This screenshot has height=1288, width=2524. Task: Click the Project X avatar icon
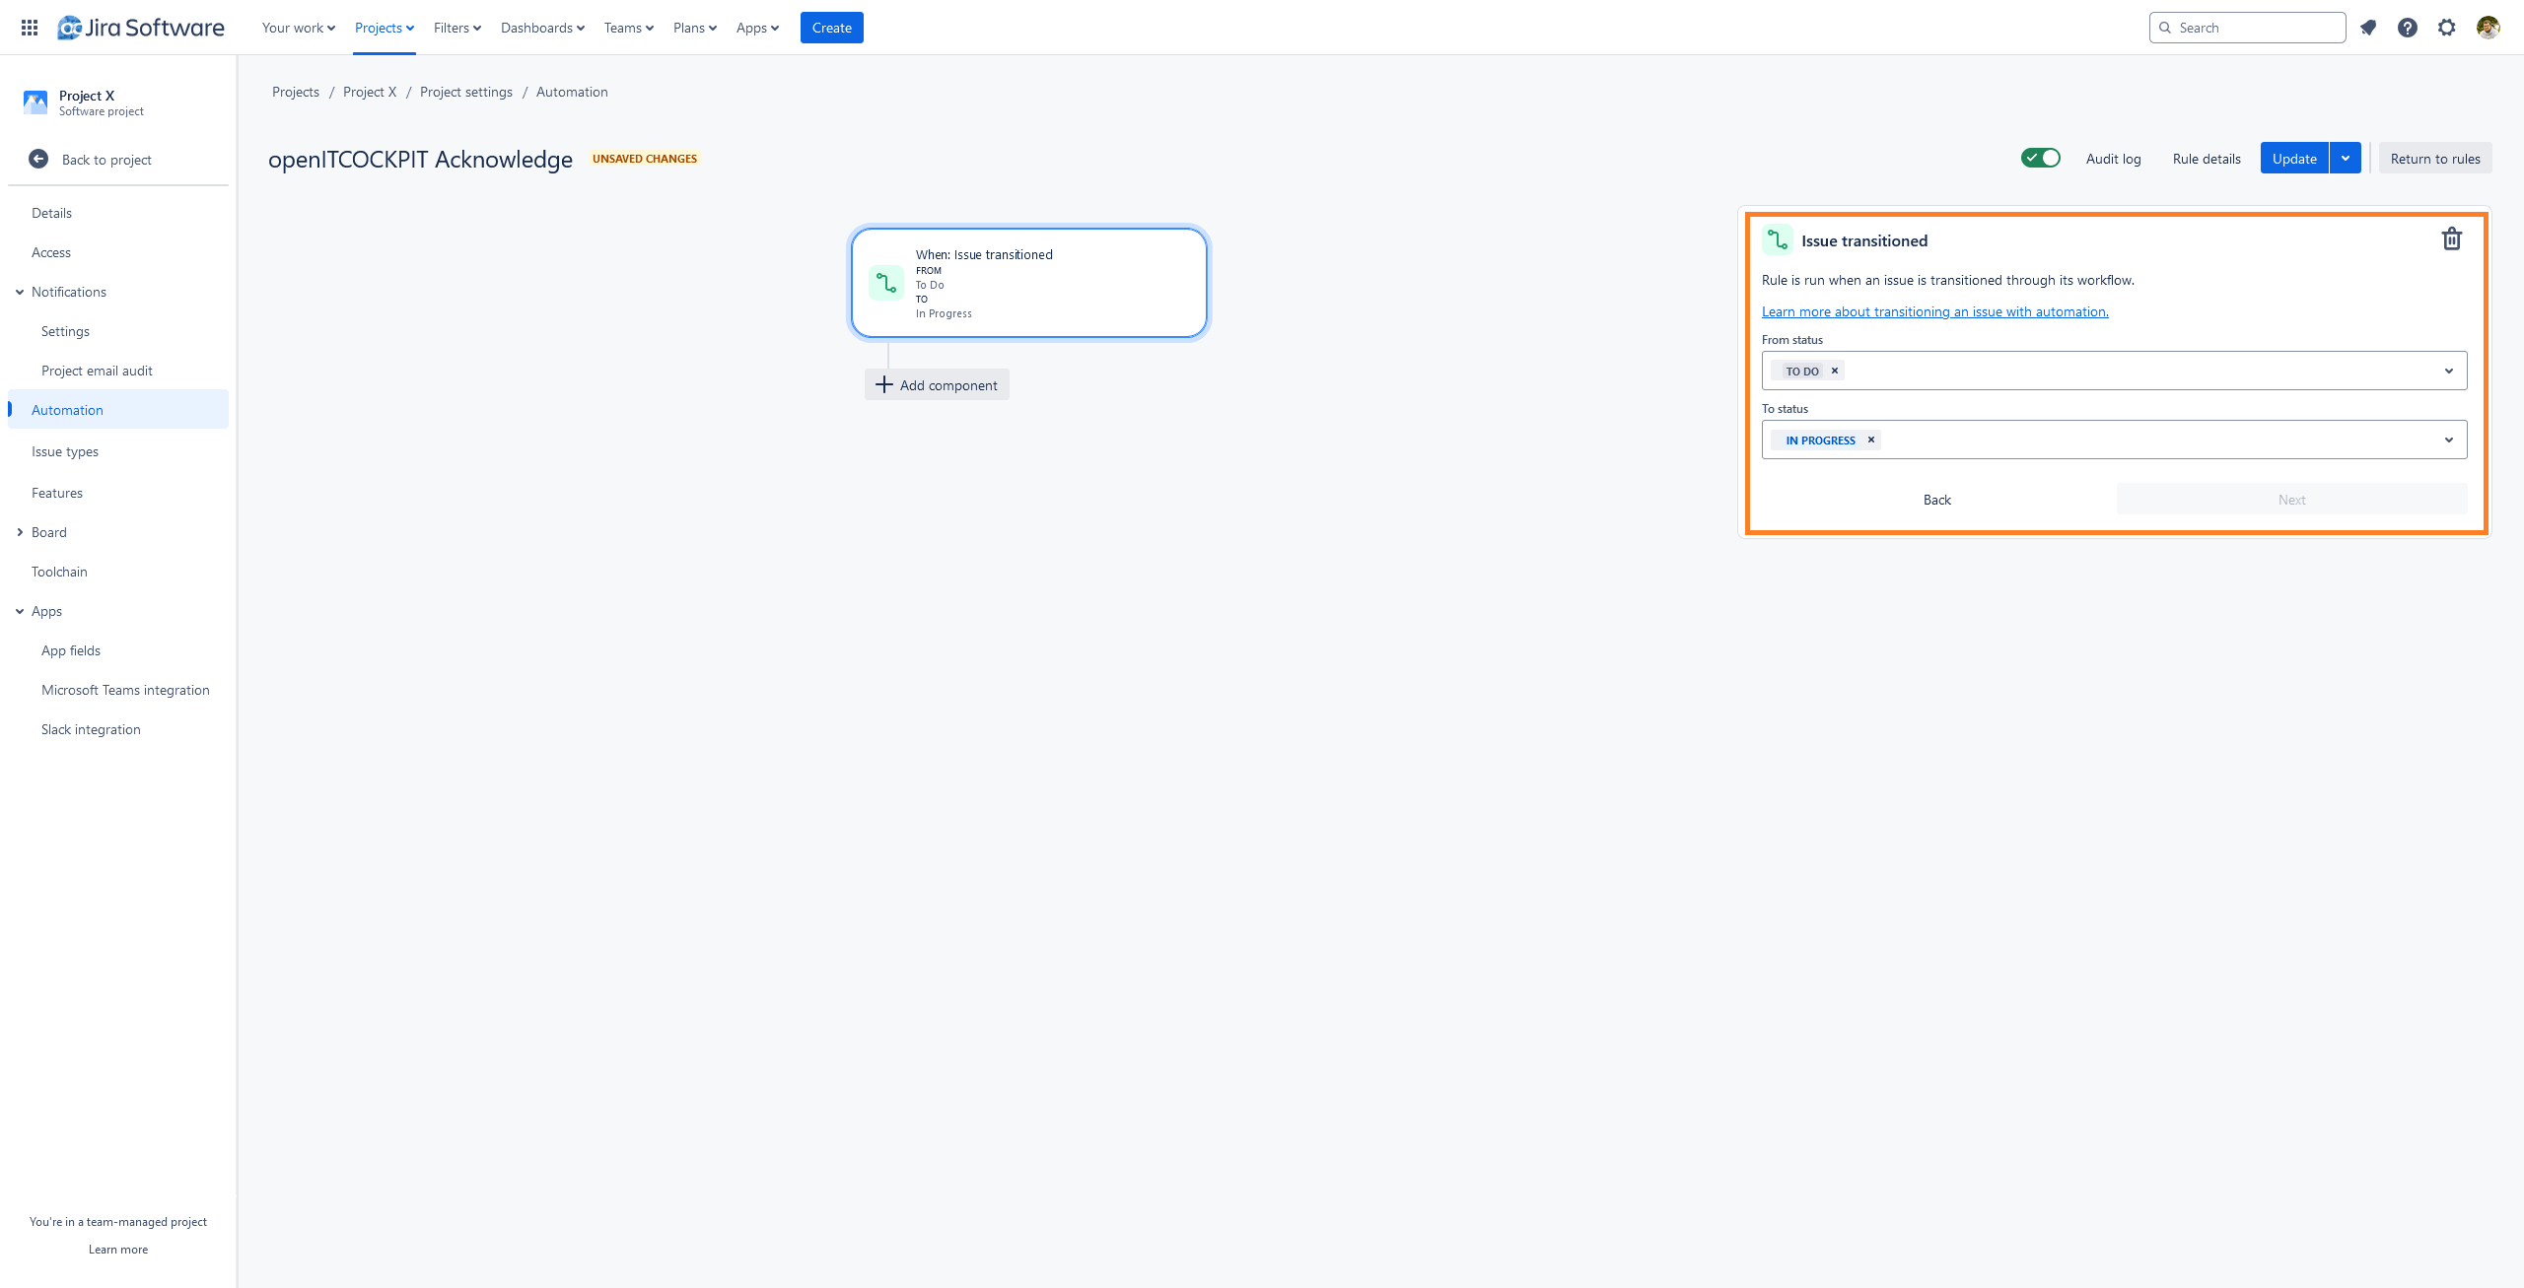pyautogui.click(x=35, y=102)
